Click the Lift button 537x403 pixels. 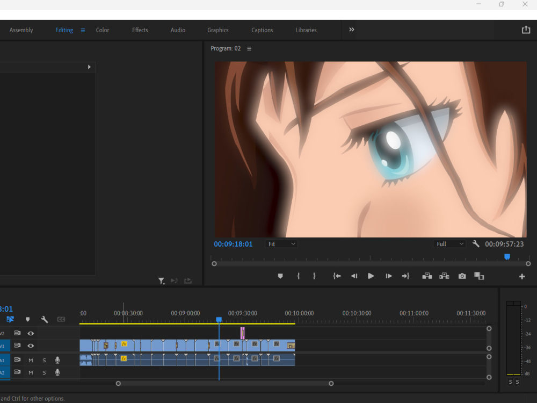[x=427, y=276]
